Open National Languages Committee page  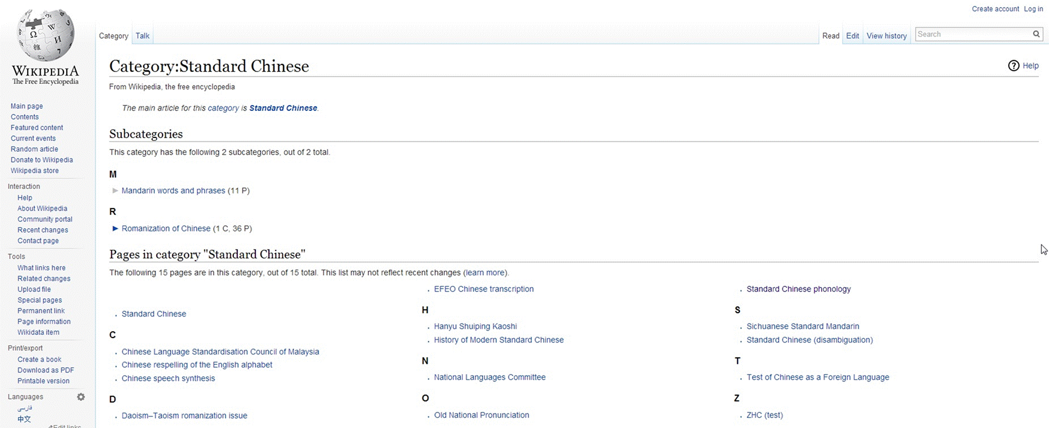coord(490,377)
